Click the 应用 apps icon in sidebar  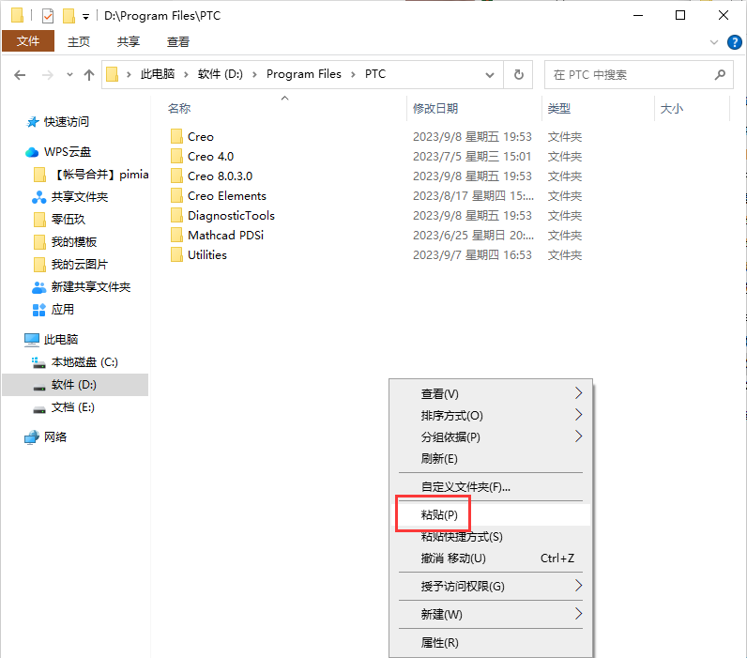click(x=38, y=310)
